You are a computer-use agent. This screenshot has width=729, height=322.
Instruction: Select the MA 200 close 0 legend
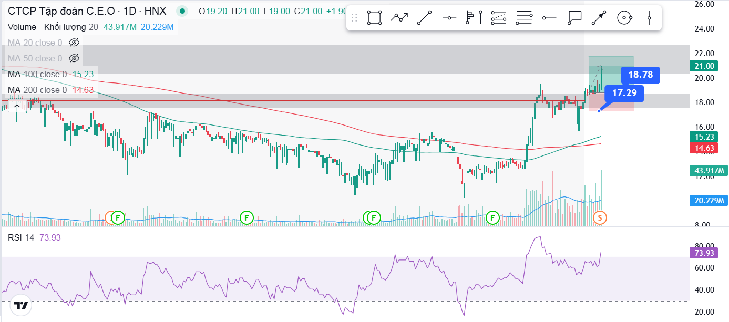pos(37,90)
